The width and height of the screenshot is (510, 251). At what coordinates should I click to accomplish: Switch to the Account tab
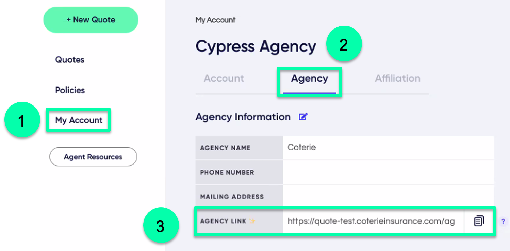(x=224, y=78)
